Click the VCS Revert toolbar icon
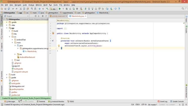Image resolution: width=188 pixels, height=106 pixels. [x=103, y=9]
